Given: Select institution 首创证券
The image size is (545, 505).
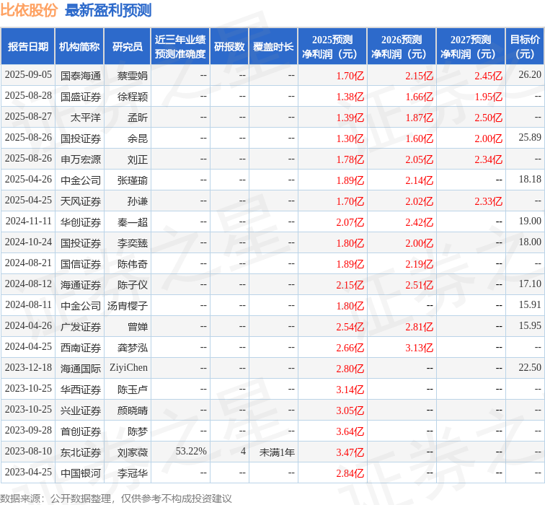Looking at the screenshot, I should 81,431.
